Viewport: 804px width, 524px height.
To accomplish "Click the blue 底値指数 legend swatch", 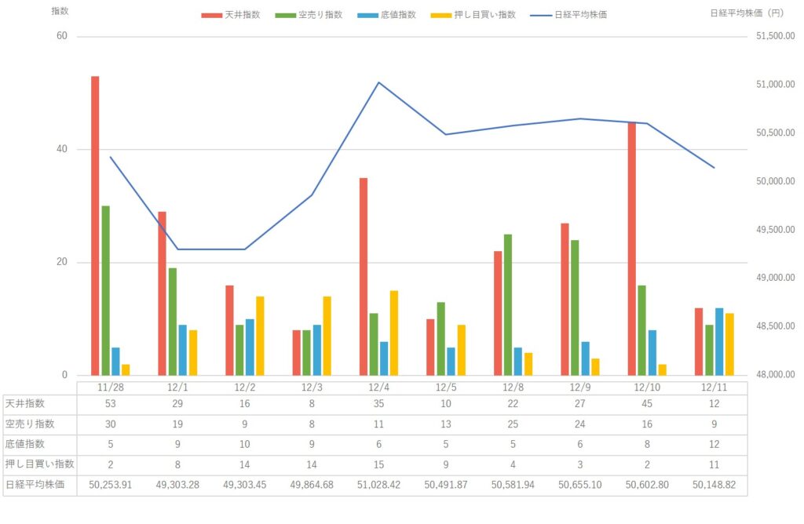I will [367, 15].
